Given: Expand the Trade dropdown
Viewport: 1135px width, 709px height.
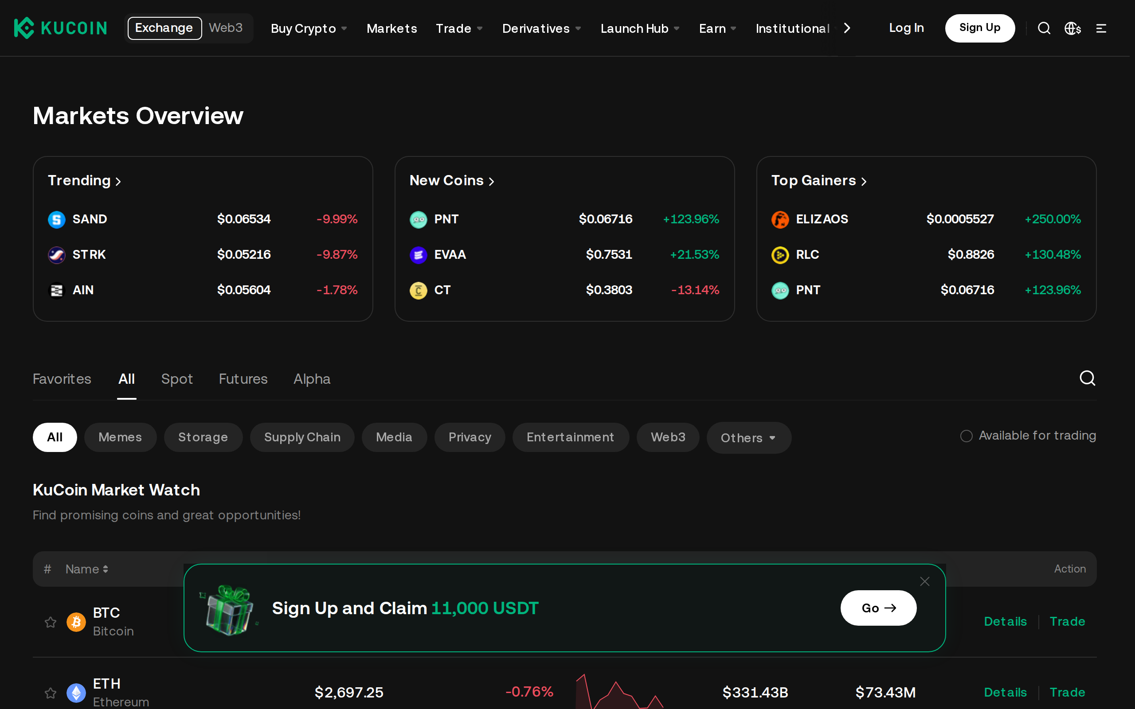Looking at the screenshot, I should click(459, 29).
